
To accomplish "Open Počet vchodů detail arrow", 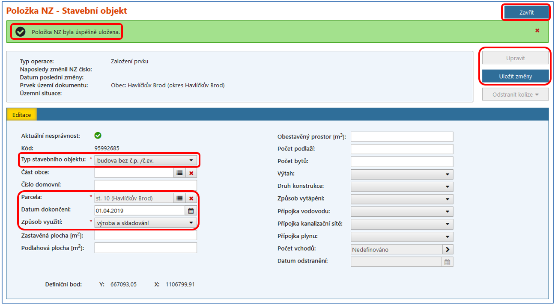I will point(448,249).
